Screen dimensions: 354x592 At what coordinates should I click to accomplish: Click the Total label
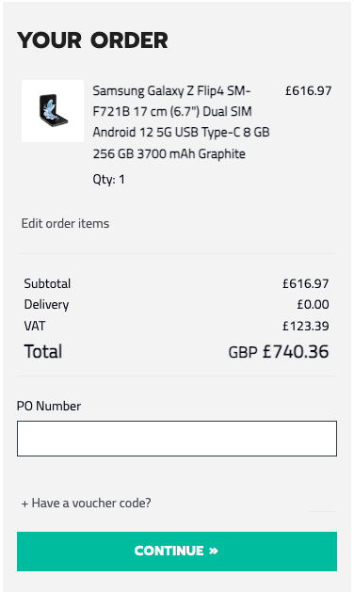(43, 351)
